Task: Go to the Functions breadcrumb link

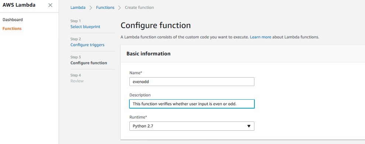Action: (105, 7)
